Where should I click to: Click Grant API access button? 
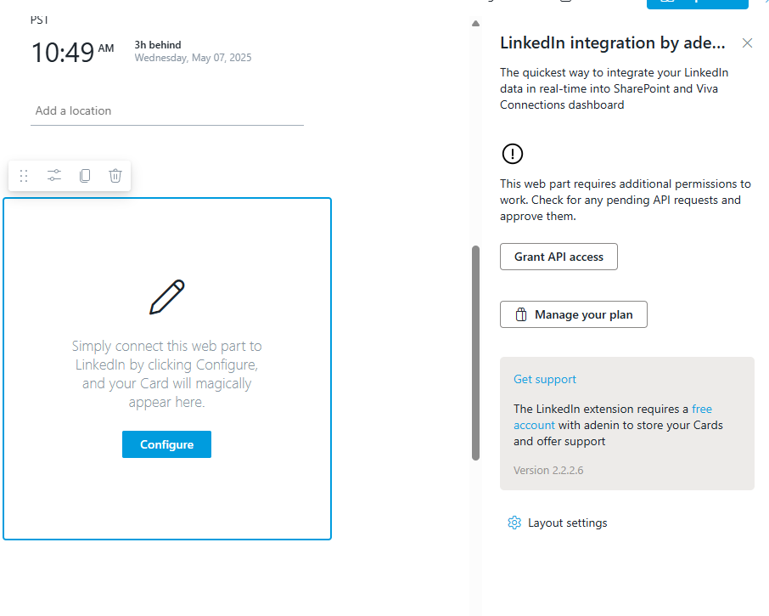pos(559,257)
